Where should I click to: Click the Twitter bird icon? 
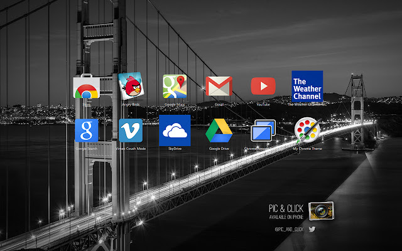tap(312, 229)
